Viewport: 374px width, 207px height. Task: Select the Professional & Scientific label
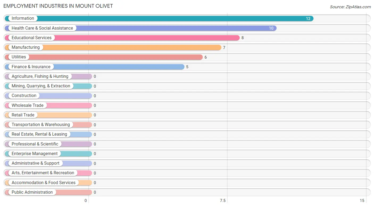(35, 144)
